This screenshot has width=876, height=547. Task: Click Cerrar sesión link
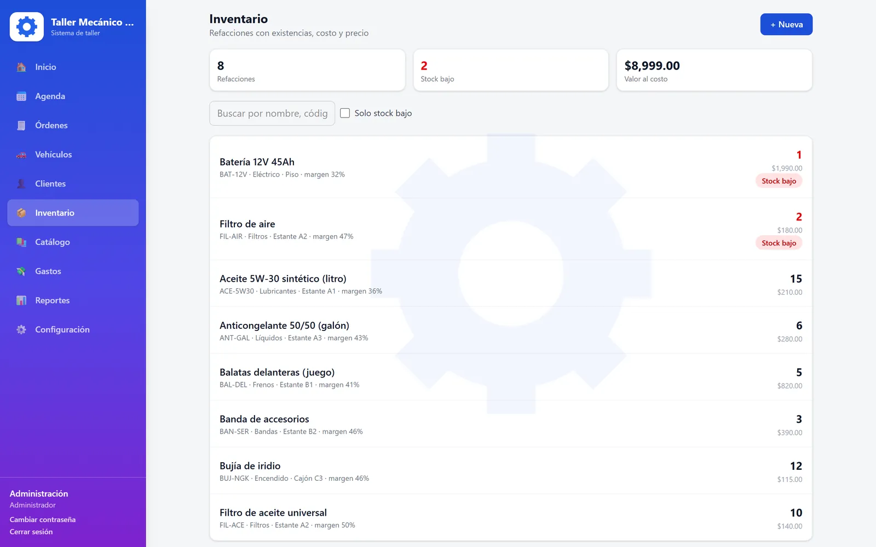point(31,532)
